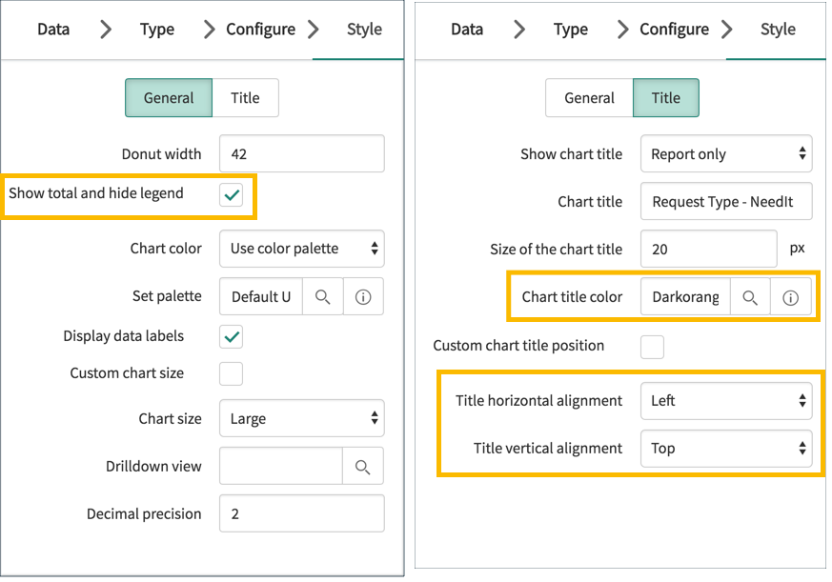This screenshot has height=582, width=832.
Task: Disable Display data labels
Action: click(x=232, y=336)
